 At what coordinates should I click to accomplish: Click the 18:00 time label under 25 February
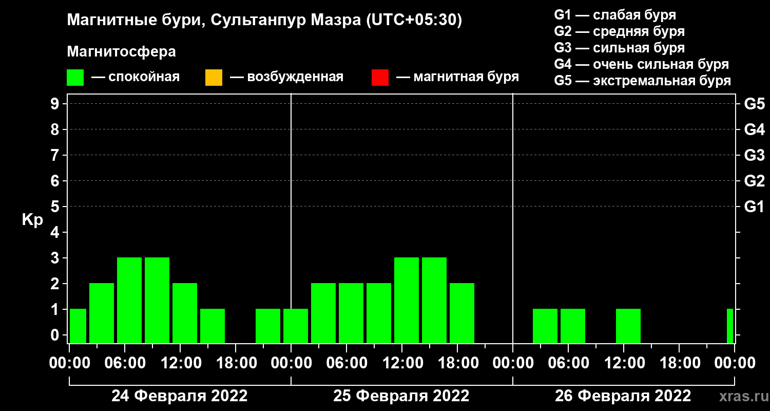pyautogui.click(x=457, y=363)
